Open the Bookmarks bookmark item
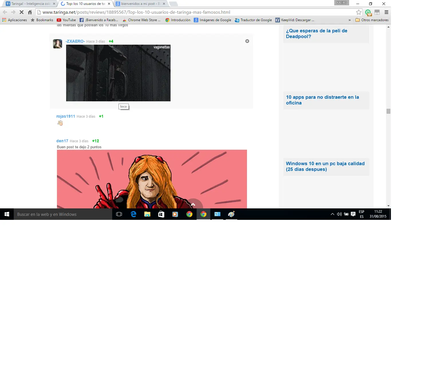The width and height of the screenshot is (443, 379). tap(42, 20)
